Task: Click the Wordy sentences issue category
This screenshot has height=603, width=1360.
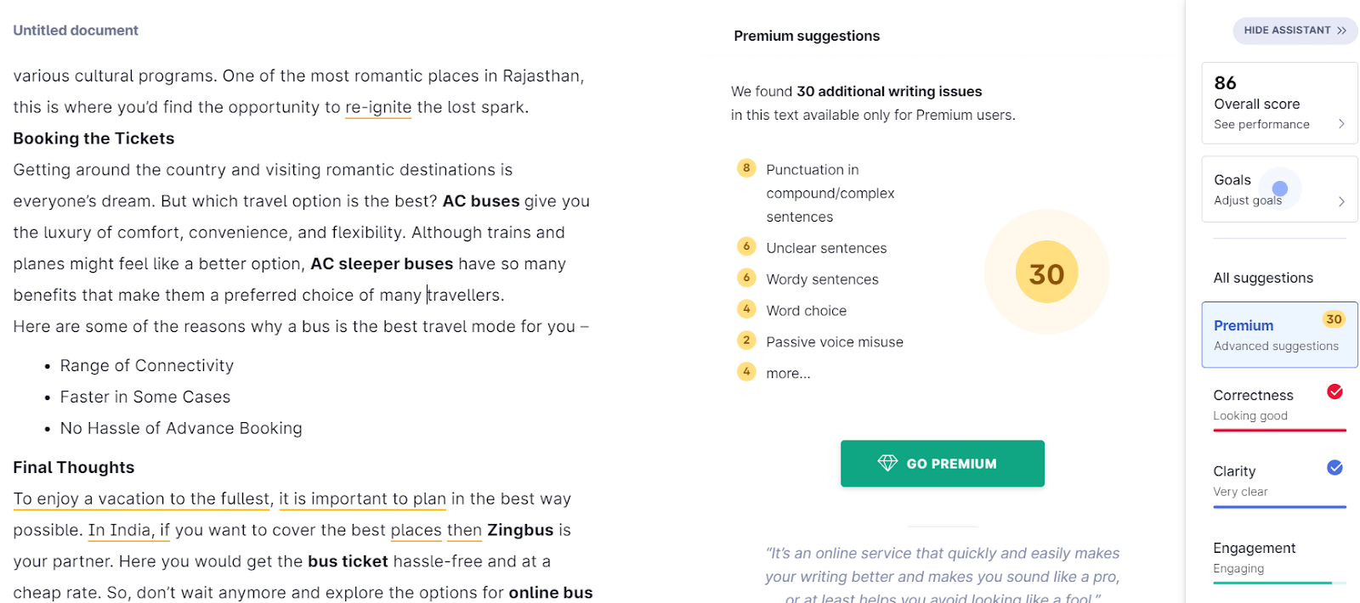Action: point(822,279)
